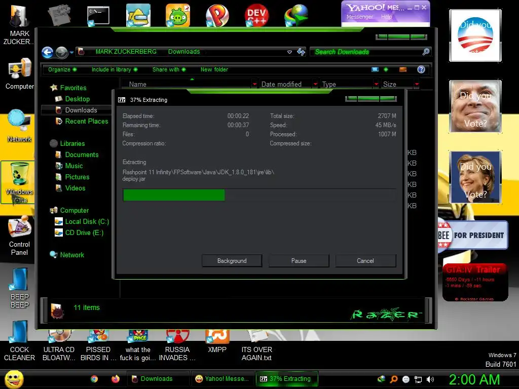Click the search magnifier icon
Screen dimensions: 519x389
(426, 52)
